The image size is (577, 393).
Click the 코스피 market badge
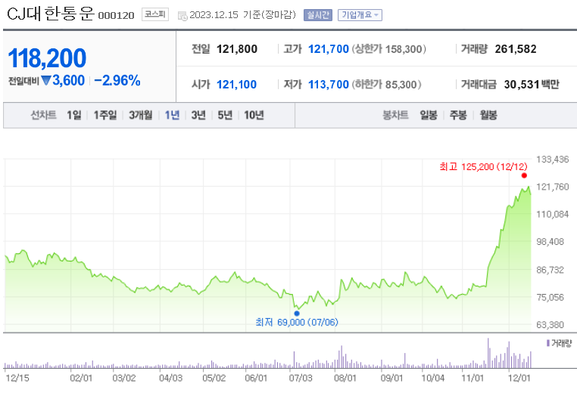click(155, 14)
